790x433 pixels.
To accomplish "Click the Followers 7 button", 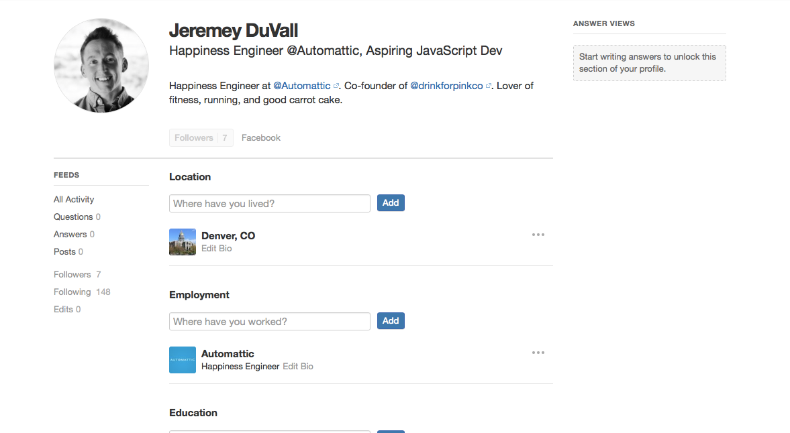I will 201,138.
